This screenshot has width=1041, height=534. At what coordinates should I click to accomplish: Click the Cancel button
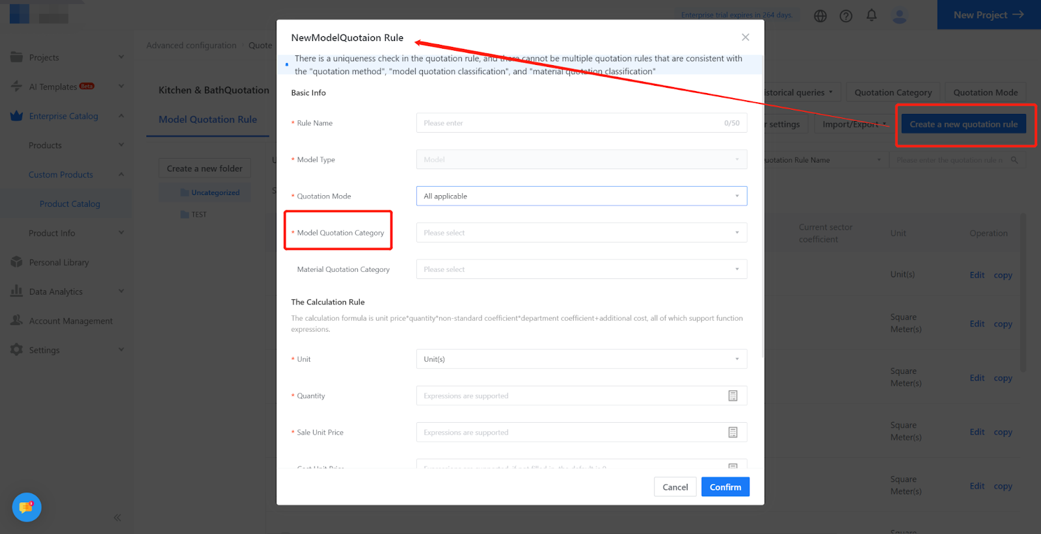click(x=675, y=487)
